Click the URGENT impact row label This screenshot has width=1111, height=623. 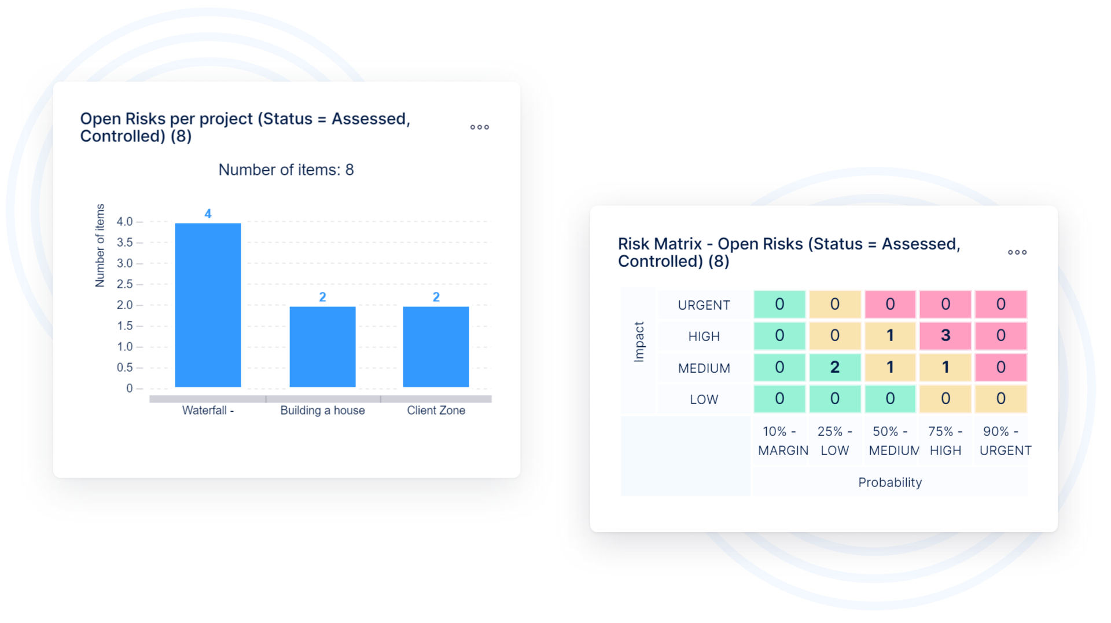coord(704,305)
